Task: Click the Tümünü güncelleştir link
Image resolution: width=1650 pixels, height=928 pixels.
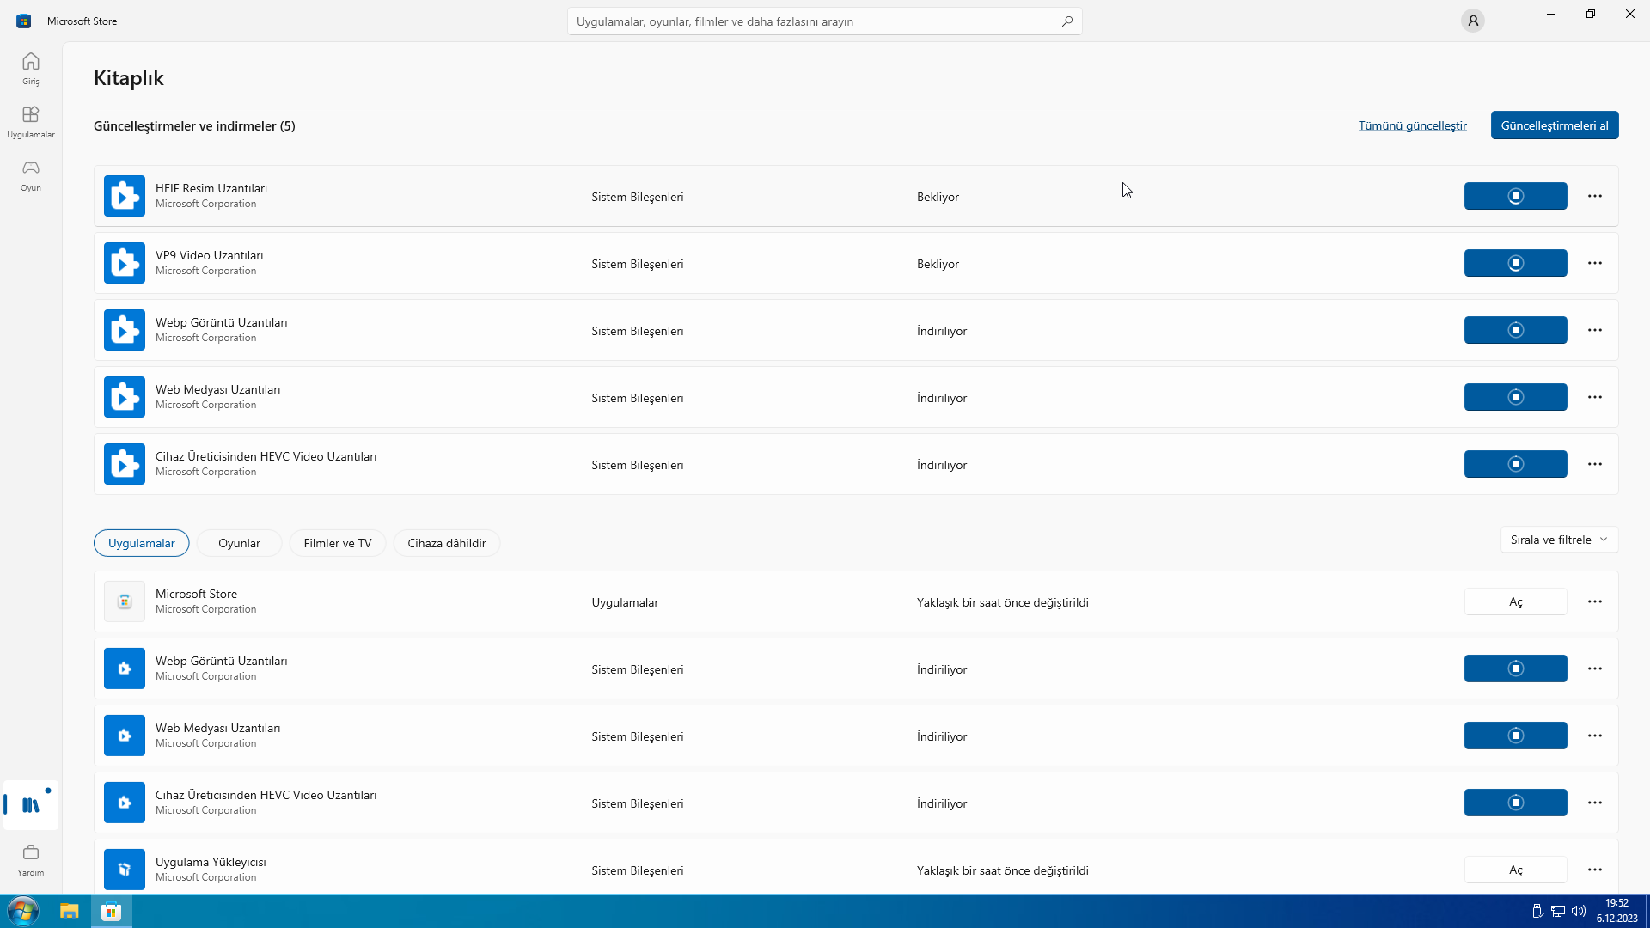Action: pyautogui.click(x=1412, y=125)
